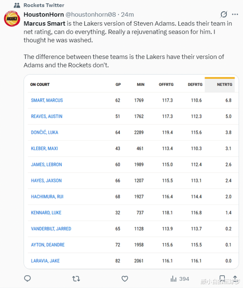Click the LARAVIA, JAKE player name
Image resolution: width=243 pixels, height=288 pixels.
(45, 261)
